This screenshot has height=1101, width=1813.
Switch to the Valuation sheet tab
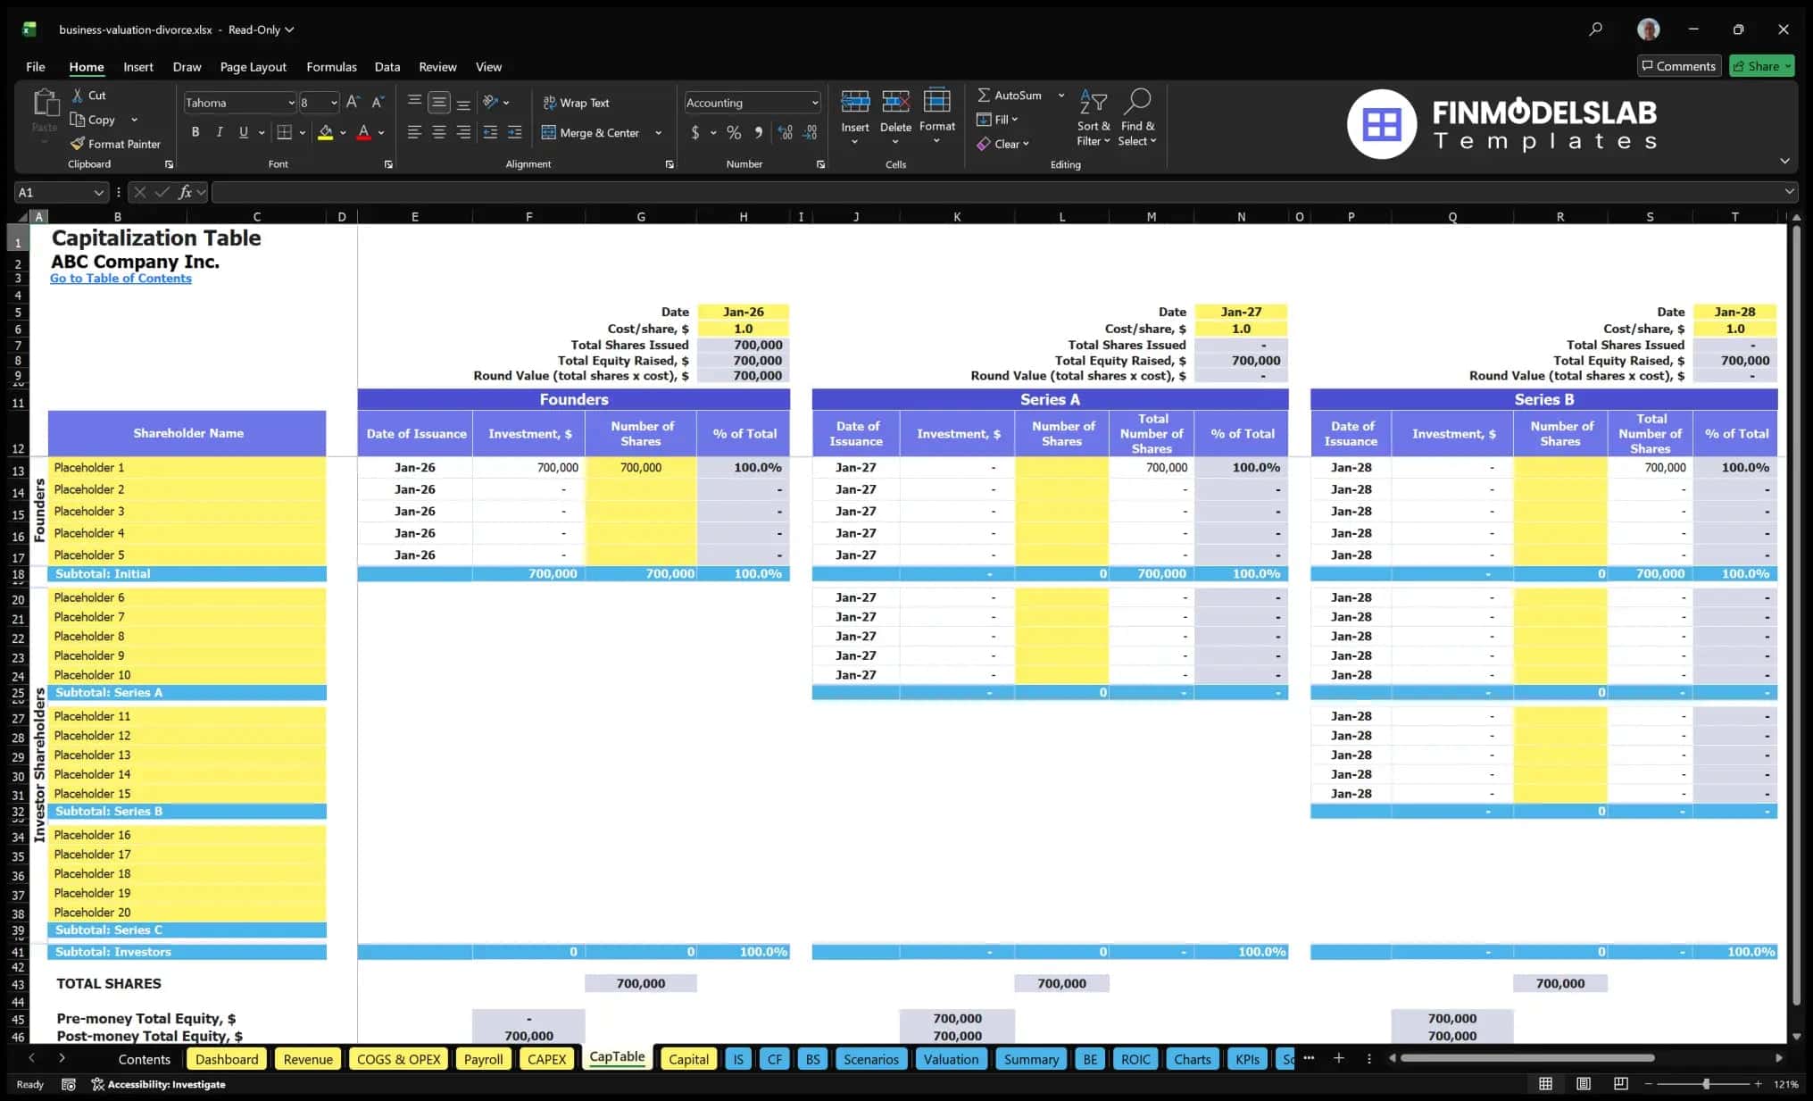pos(951,1059)
